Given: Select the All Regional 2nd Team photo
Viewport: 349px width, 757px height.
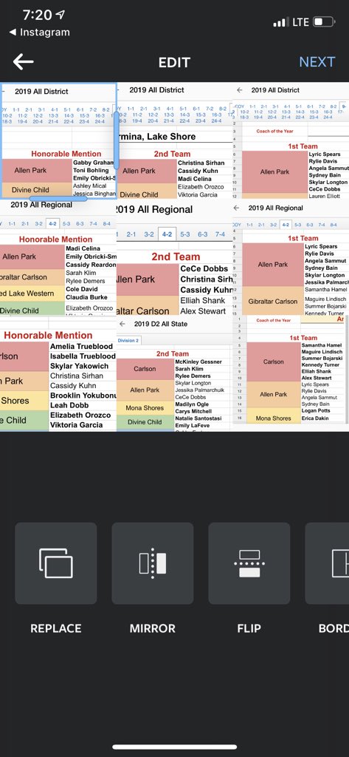Looking at the screenshot, I should point(174,257).
